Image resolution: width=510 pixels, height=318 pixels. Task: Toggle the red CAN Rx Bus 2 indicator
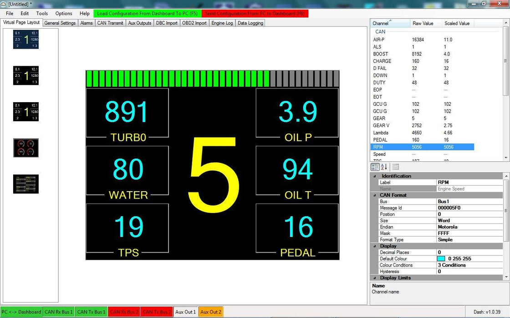click(124, 312)
